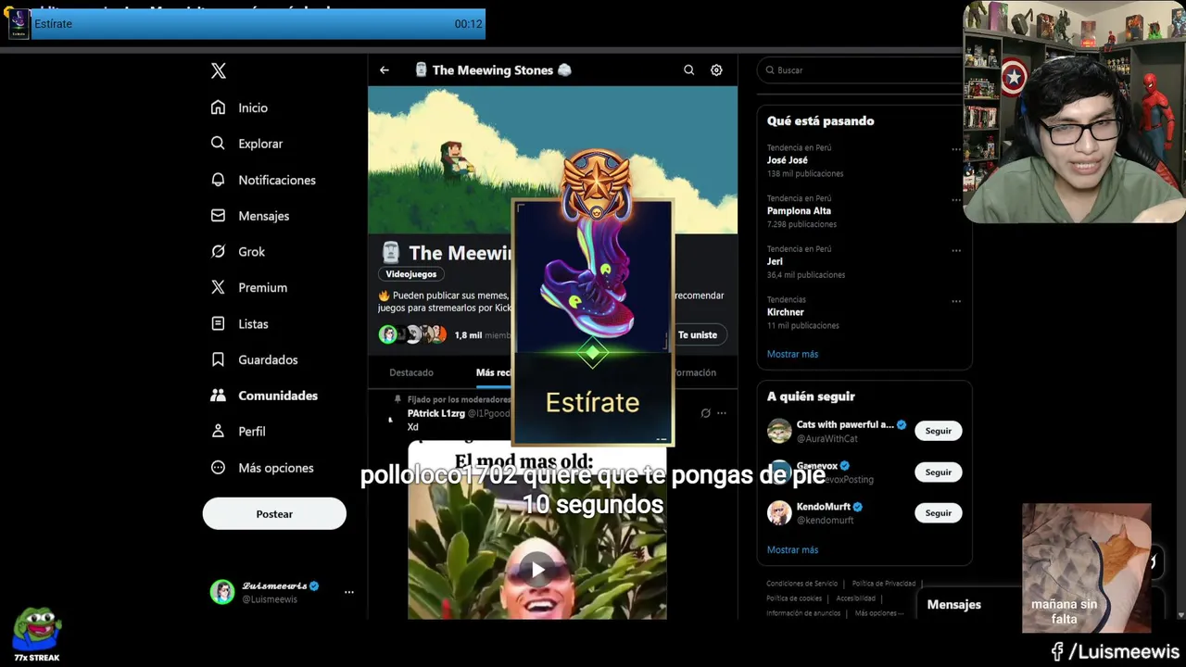Image resolution: width=1186 pixels, height=667 pixels.
Task: Click Mostrar más under A quién seguir
Action: click(792, 549)
